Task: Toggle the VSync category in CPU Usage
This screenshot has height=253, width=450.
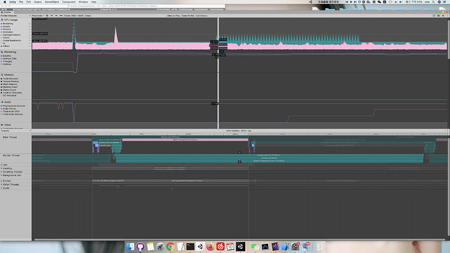Action: 6,38
